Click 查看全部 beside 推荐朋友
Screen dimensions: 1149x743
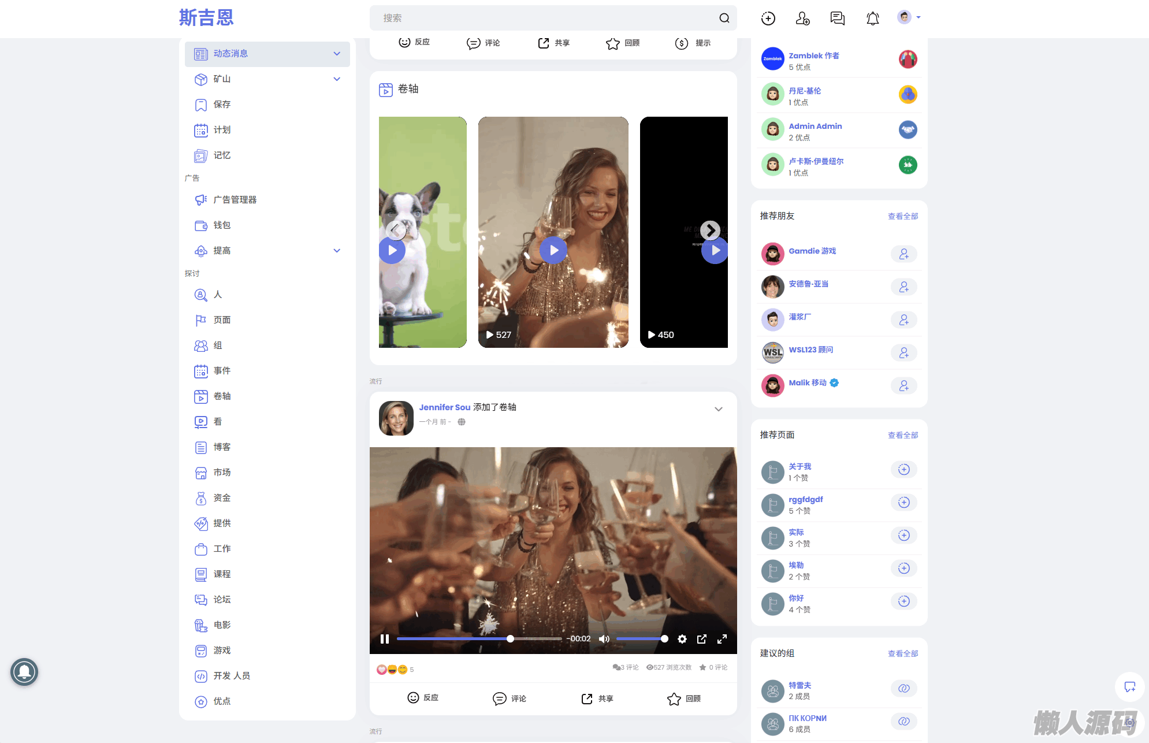(x=902, y=216)
